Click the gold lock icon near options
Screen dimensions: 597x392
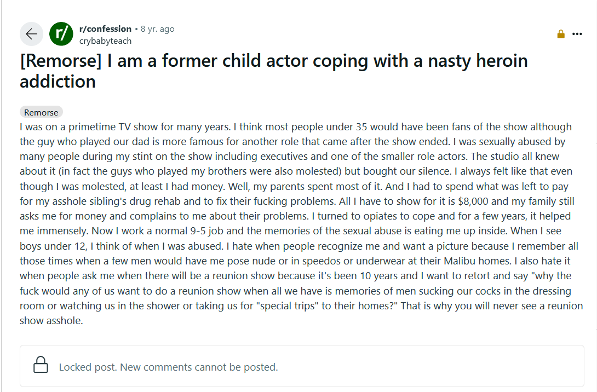(x=560, y=34)
